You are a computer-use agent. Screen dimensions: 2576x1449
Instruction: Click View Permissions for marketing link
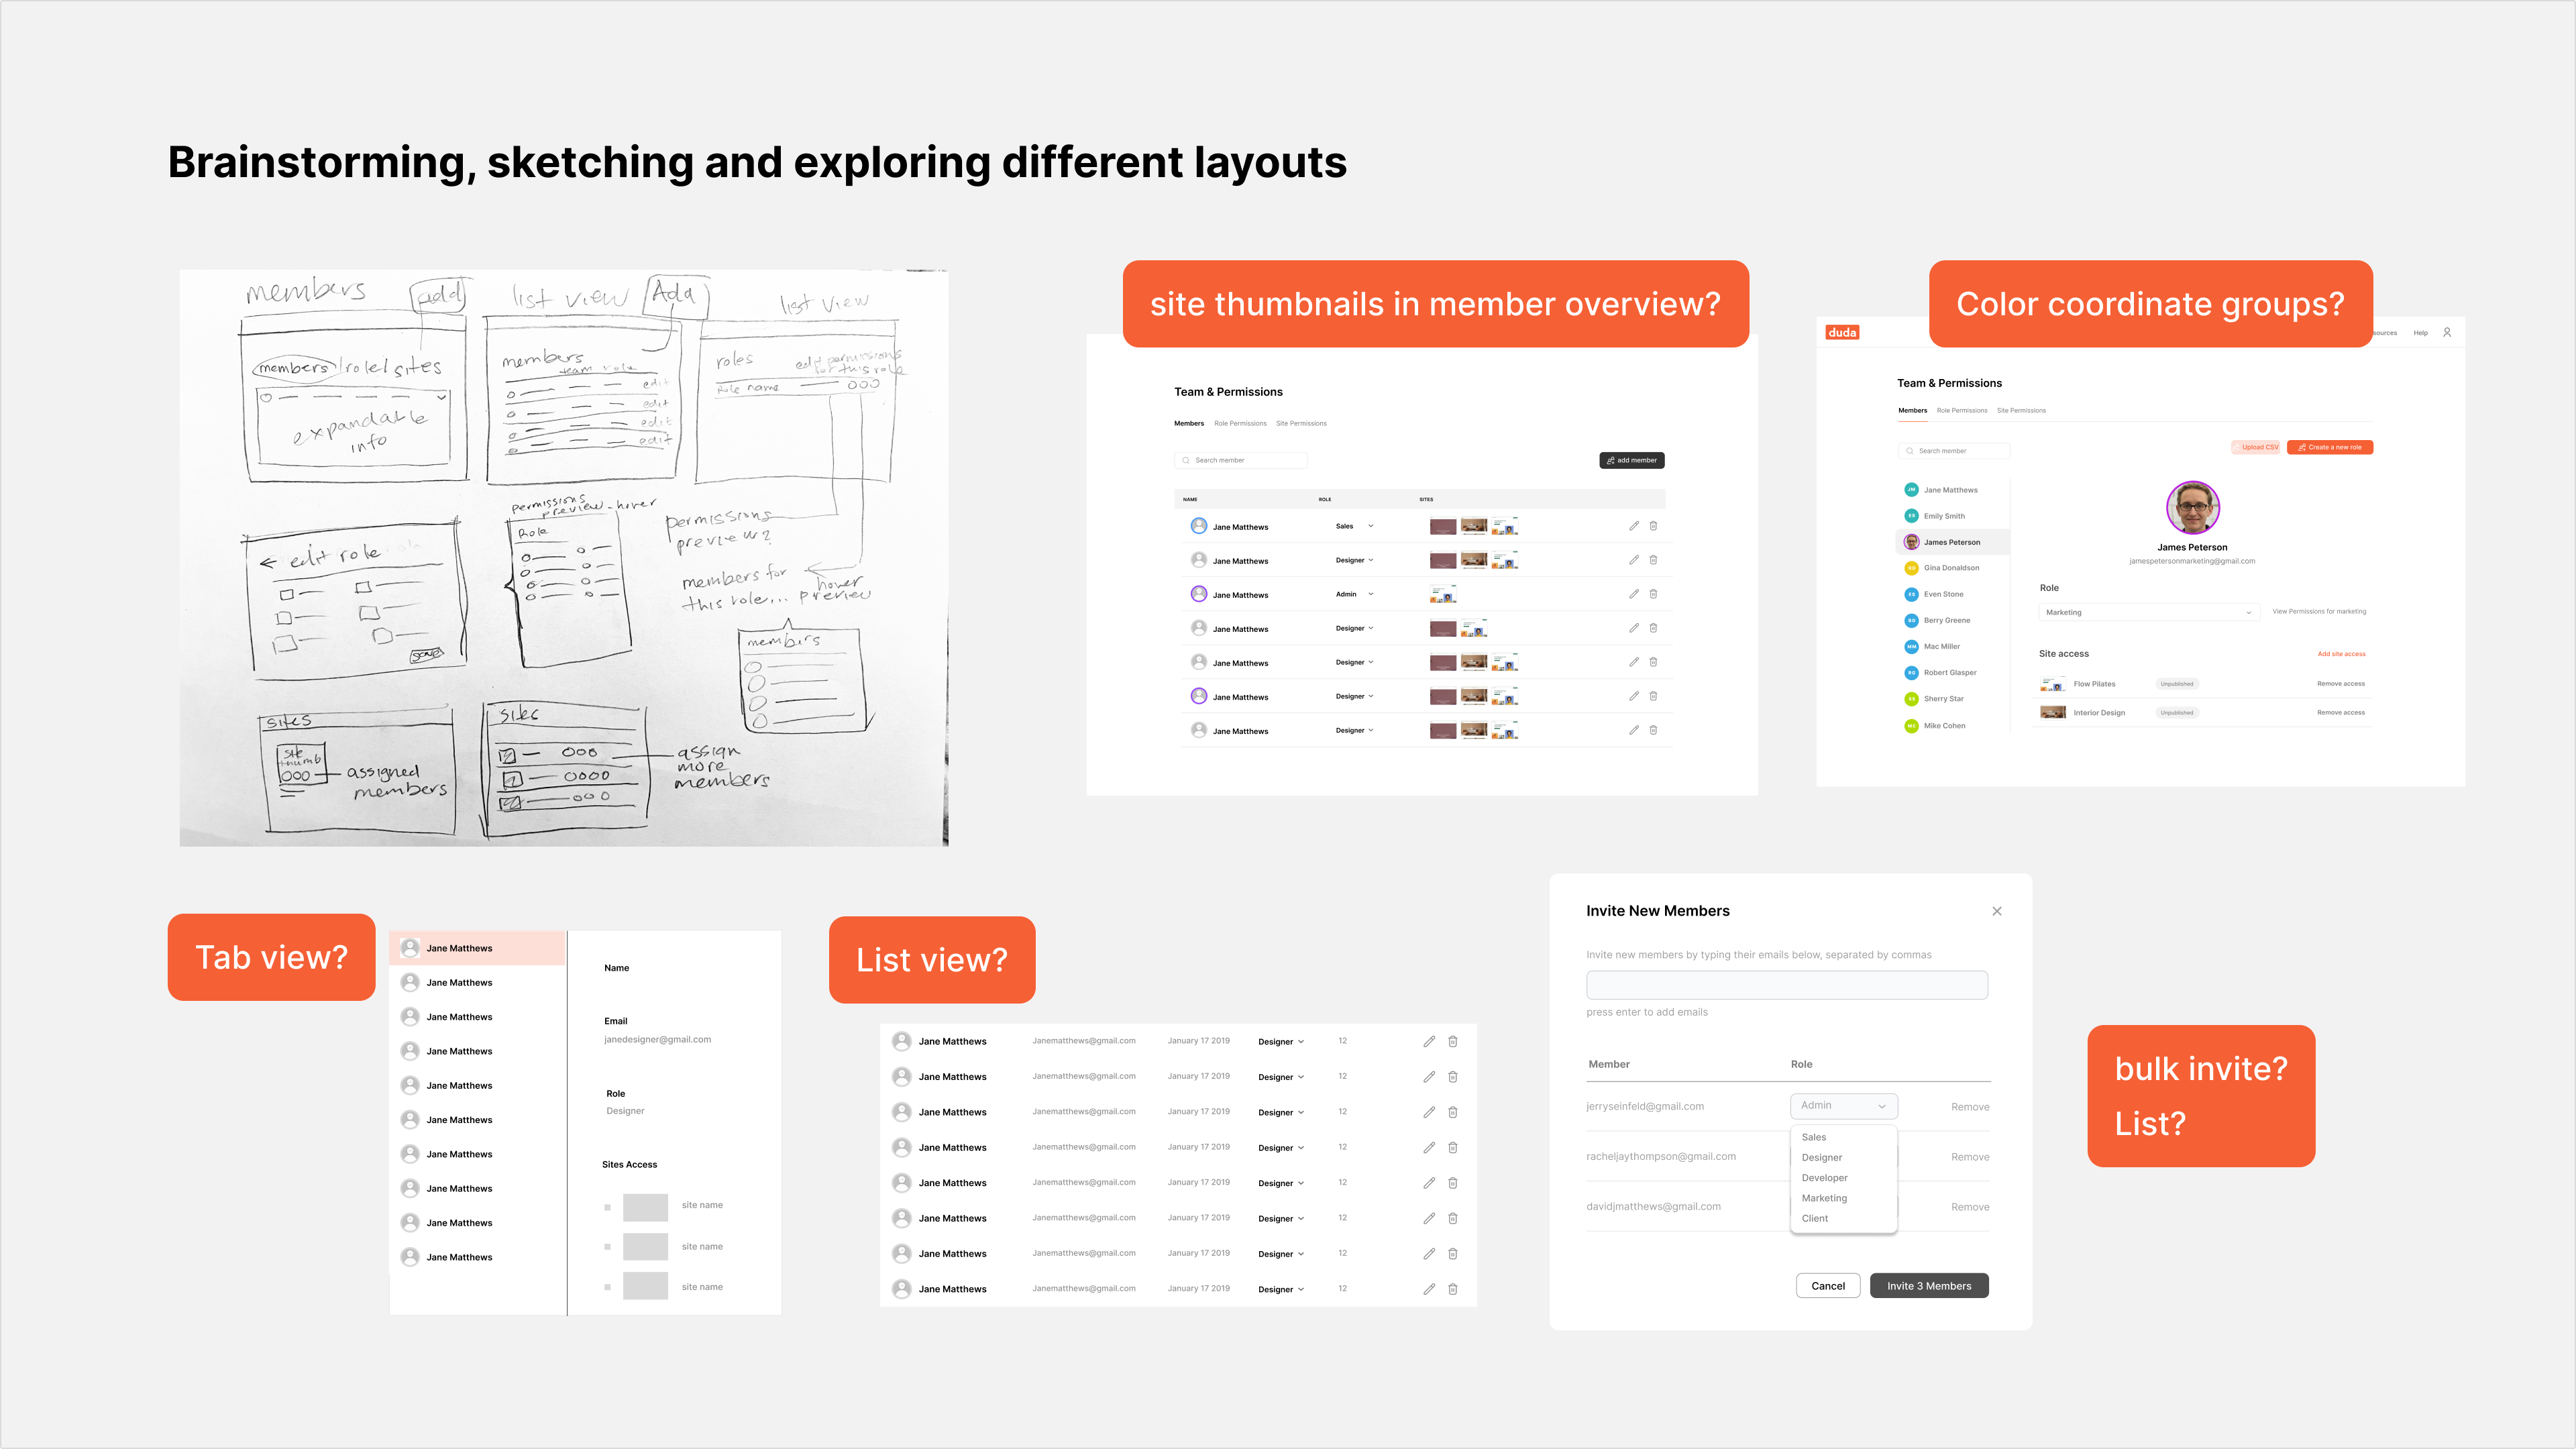(2319, 612)
